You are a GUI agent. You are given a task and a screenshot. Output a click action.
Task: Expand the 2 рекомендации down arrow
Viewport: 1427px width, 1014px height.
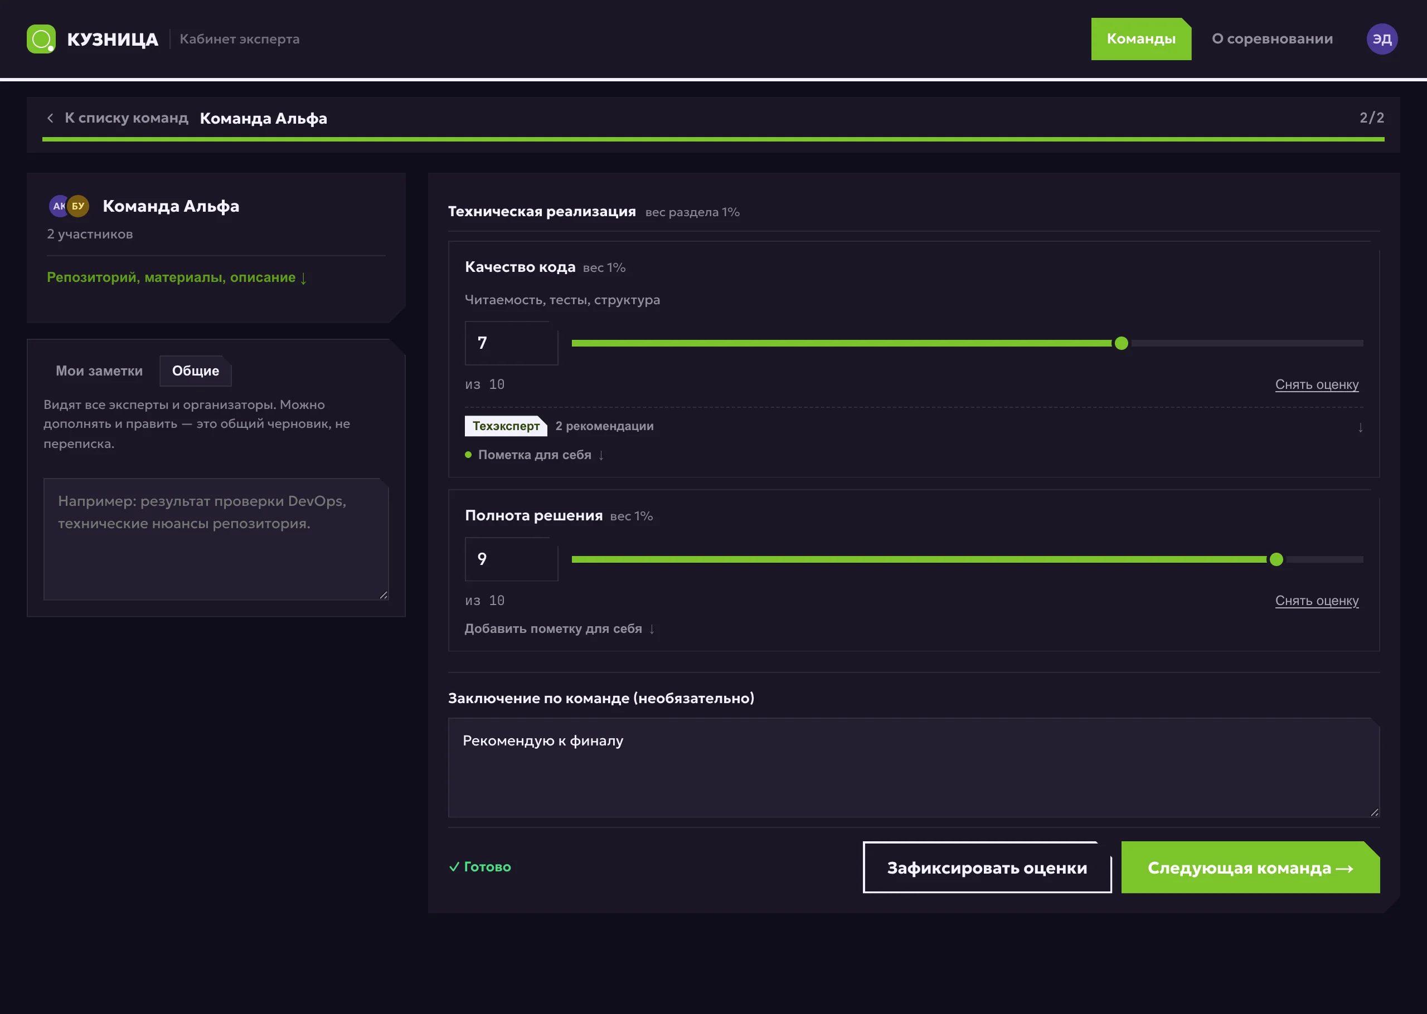[x=1360, y=427]
